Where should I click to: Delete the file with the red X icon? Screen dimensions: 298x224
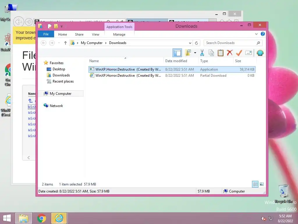pos(230,53)
